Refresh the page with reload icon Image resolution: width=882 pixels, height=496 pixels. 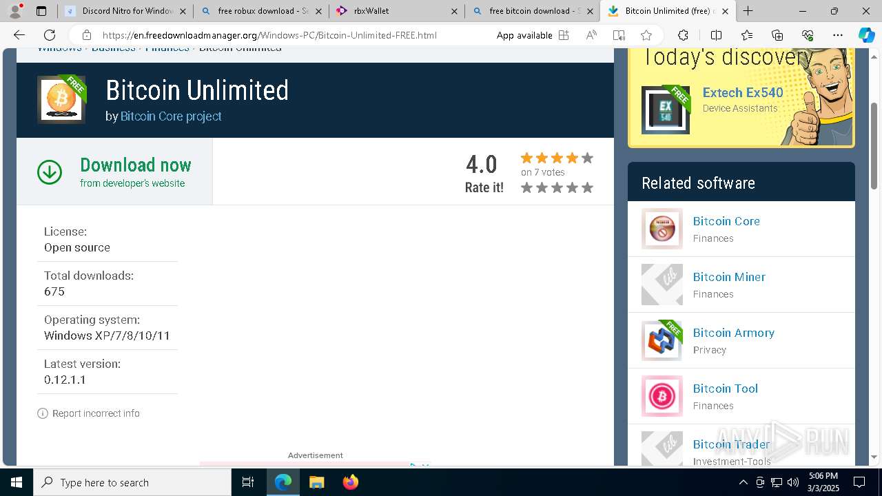50,35
